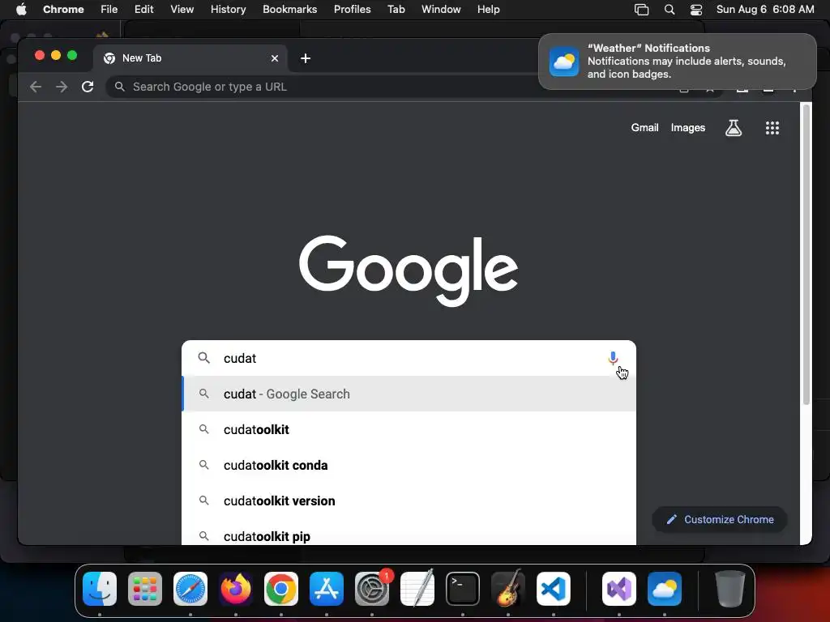Click the Weather Notifications banner
The width and height of the screenshot is (830, 622).
click(678, 62)
